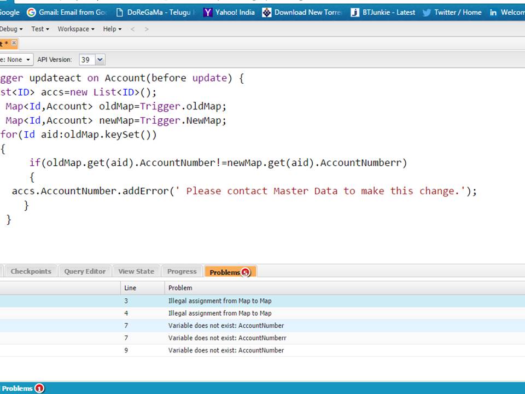The height and width of the screenshot is (394, 525).
Task: Select the Progress tab
Action: click(x=182, y=271)
